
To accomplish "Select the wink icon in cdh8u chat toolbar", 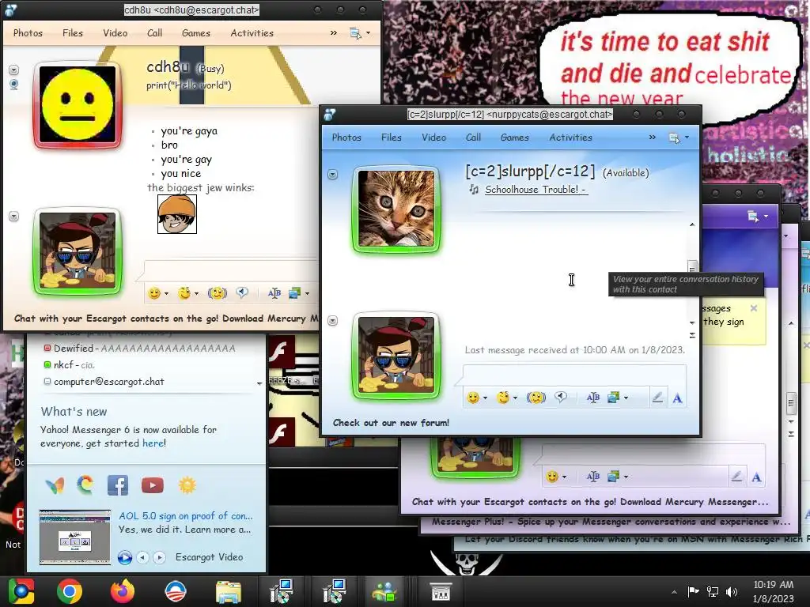I will coord(184,293).
